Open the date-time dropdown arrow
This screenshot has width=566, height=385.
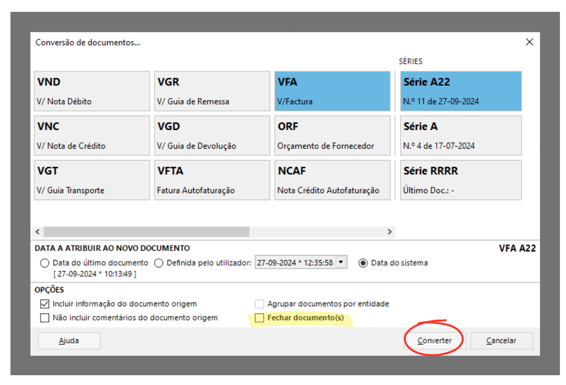pyautogui.click(x=341, y=262)
